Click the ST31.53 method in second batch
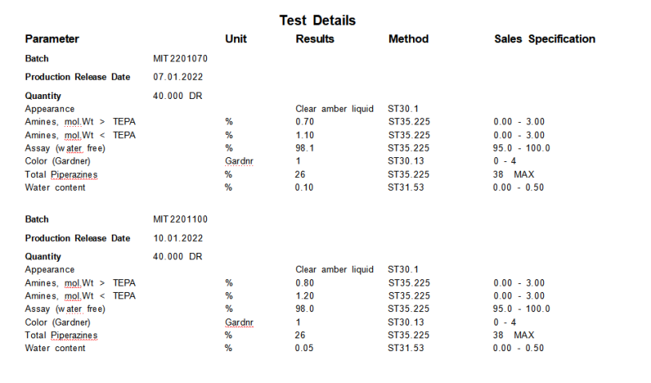Screen dimensions: 651x383 pos(405,349)
